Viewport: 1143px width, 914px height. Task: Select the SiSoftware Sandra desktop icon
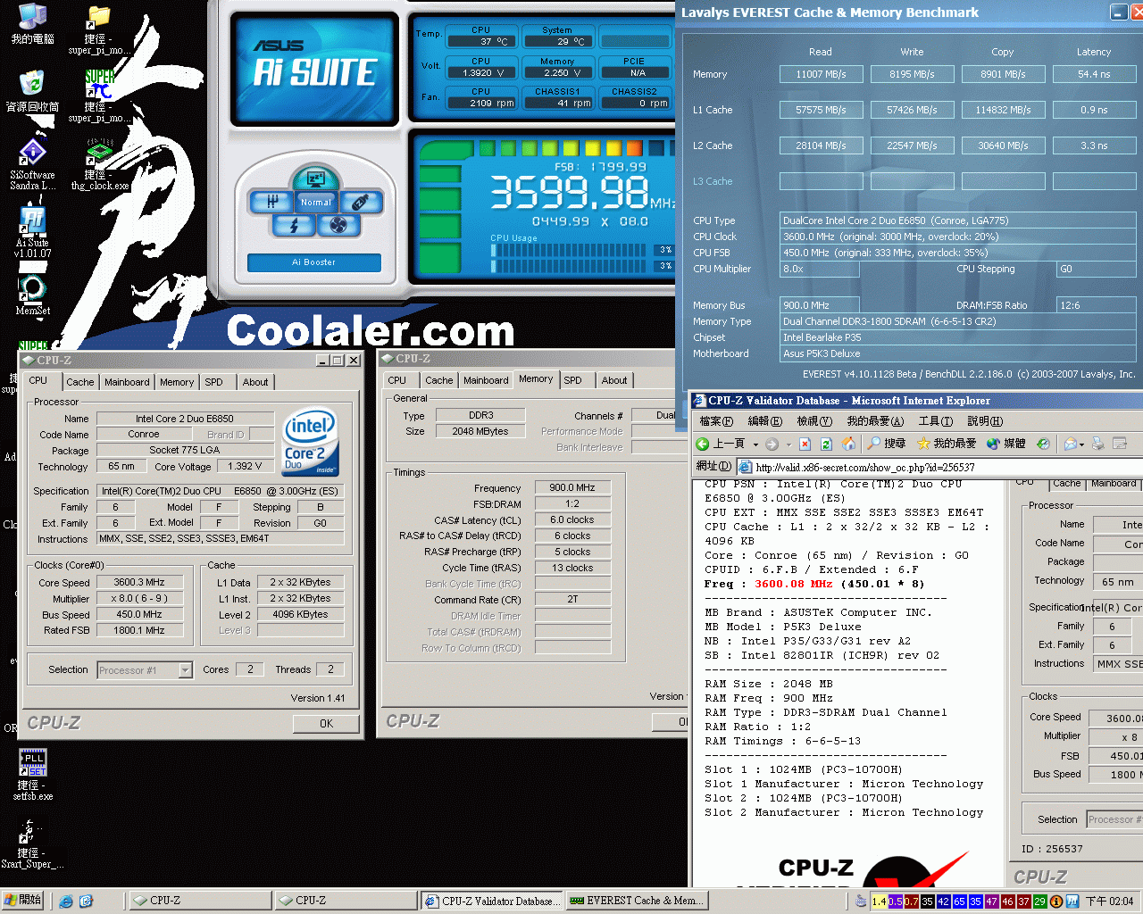tap(32, 164)
